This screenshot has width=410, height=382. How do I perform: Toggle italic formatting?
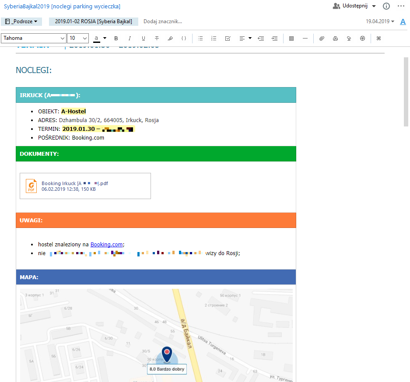[x=130, y=39]
